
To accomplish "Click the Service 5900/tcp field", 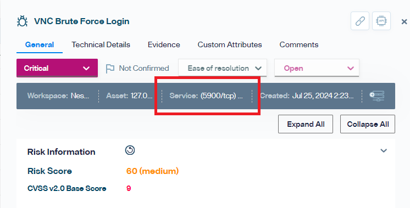I will pyautogui.click(x=206, y=96).
